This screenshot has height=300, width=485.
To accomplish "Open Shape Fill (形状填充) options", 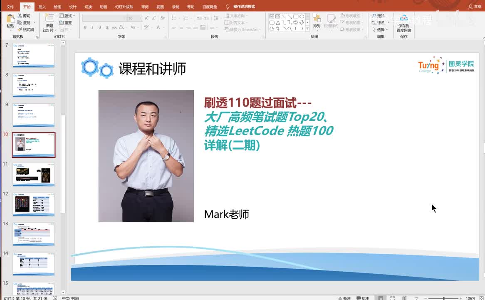I will [x=351, y=16].
